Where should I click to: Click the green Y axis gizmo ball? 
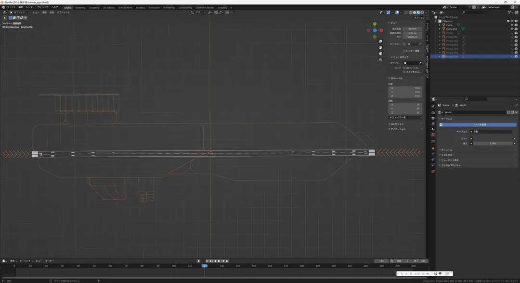[x=375, y=24]
